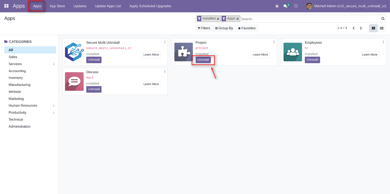Remove the Installed filter facet
The width and height of the screenshot is (390, 194).
(218, 19)
